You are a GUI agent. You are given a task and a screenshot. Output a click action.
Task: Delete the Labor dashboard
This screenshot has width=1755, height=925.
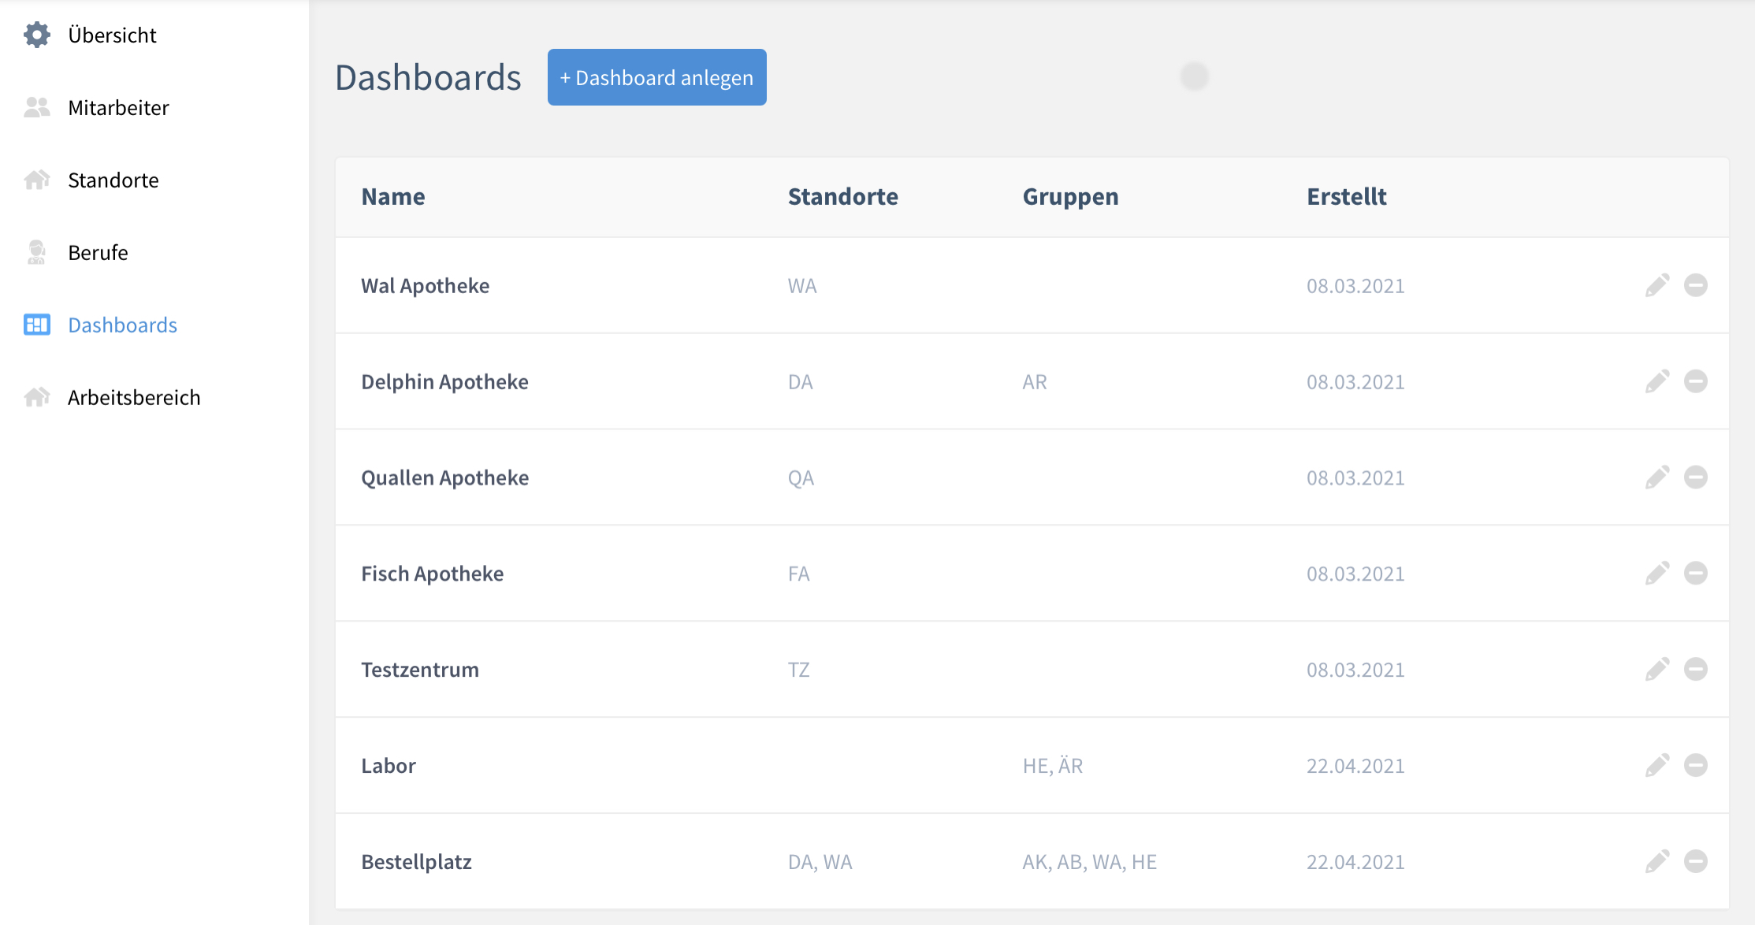click(x=1696, y=766)
